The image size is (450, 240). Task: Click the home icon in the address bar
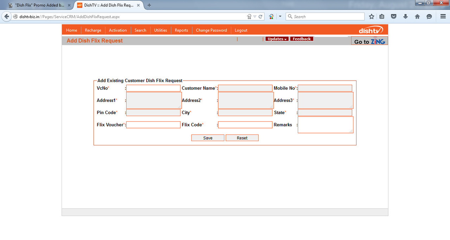[x=249, y=17]
